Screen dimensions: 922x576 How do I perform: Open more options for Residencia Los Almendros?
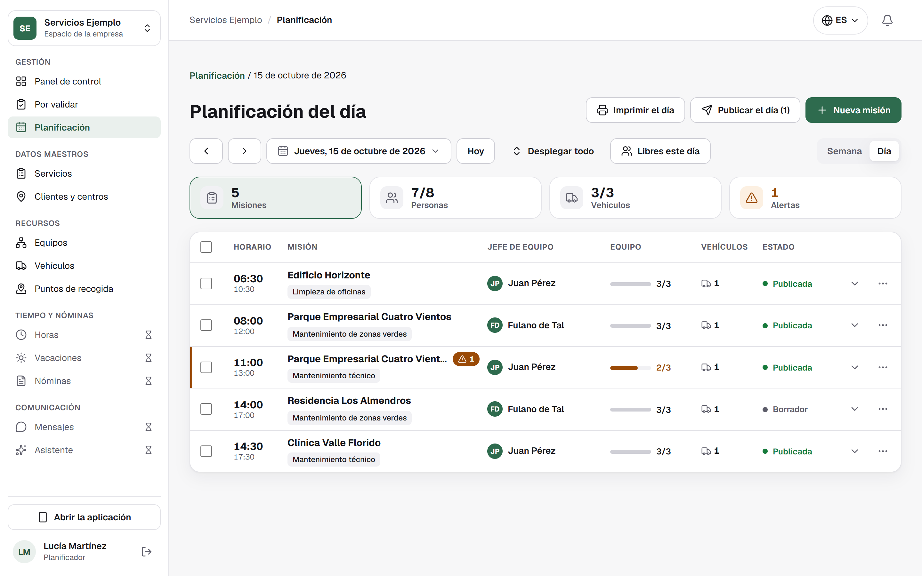click(882, 409)
